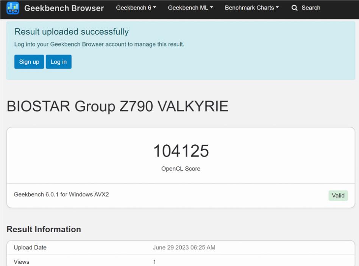This screenshot has height=266, width=359.
Task: Go to Geekbench Browser home title
Action: pyautogui.click(x=64, y=8)
